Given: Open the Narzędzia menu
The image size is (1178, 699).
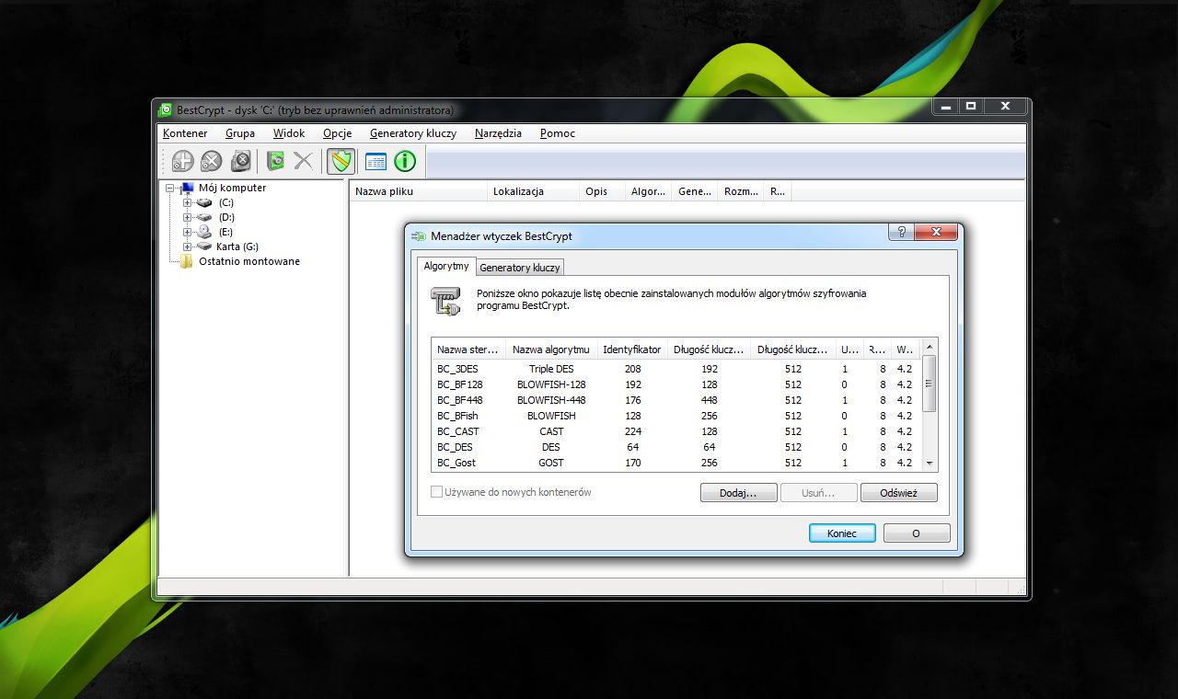Looking at the screenshot, I should tap(498, 133).
